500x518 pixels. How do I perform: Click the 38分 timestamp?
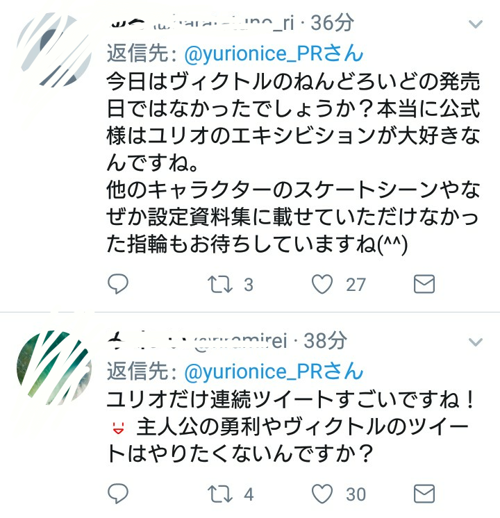(x=325, y=341)
